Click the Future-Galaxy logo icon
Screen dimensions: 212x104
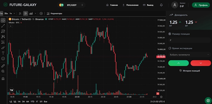[x=5, y=4]
